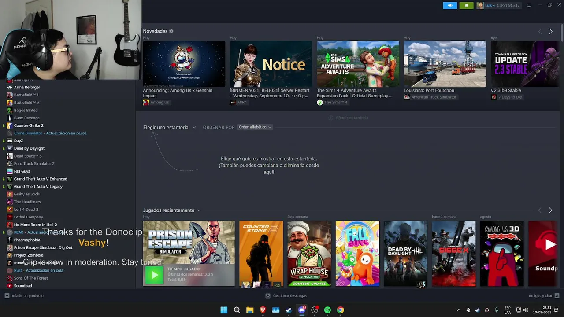This screenshot has width=564, height=317.
Task: Open Among Us x Genshin Impact announcement
Action: 184,64
